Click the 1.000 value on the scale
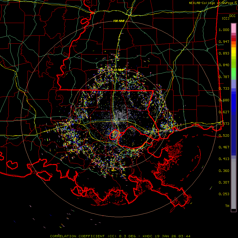 pyautogui.click(x=224, y=30)
